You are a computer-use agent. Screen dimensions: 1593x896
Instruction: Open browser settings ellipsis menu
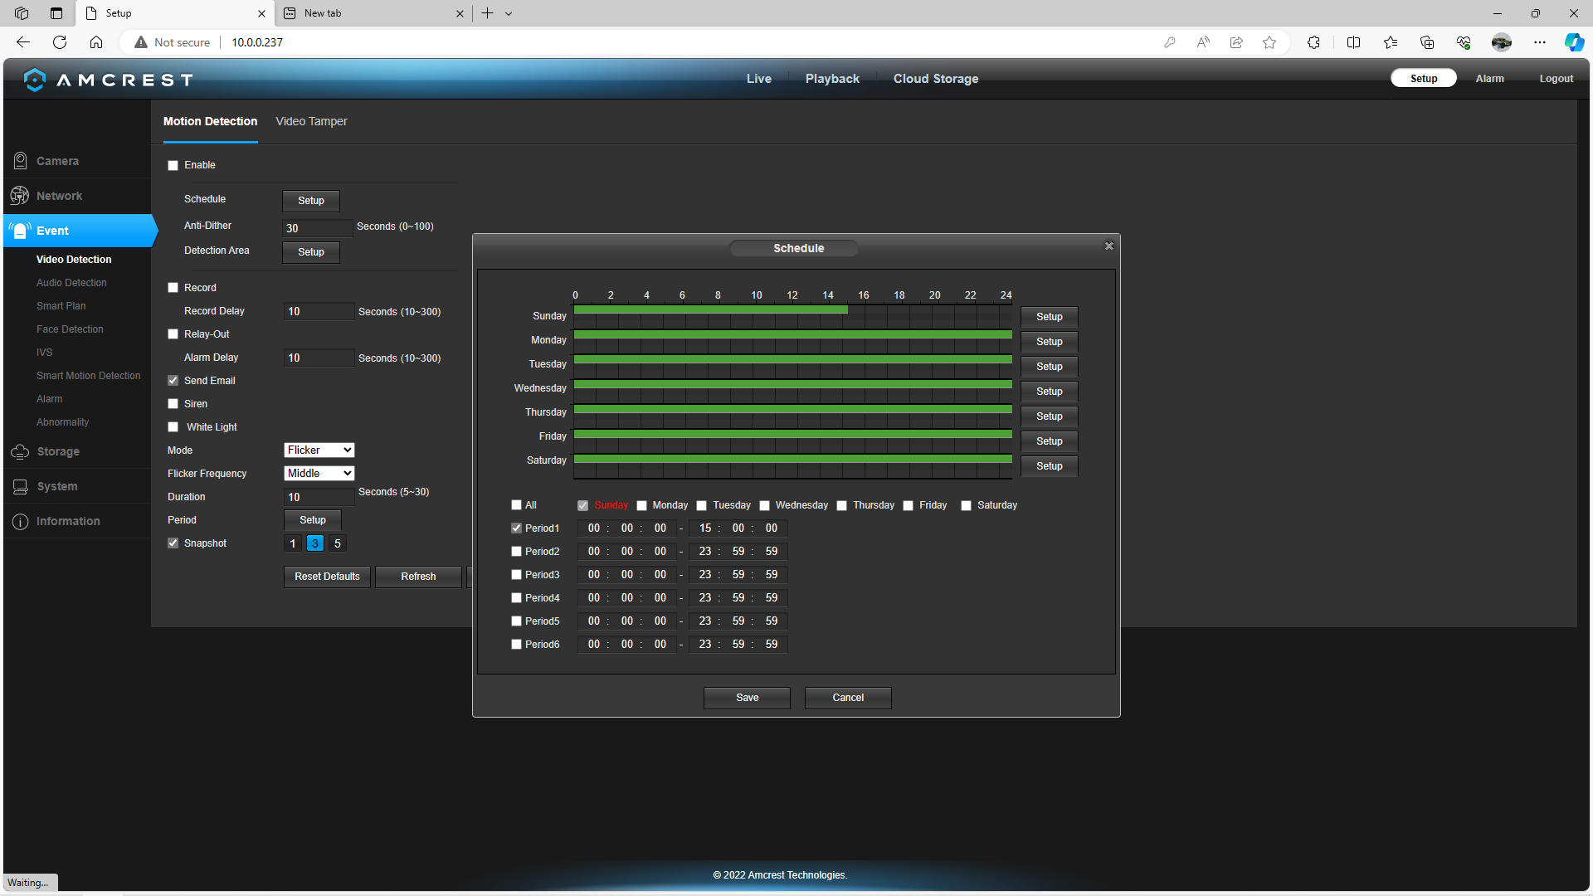coord(1540,42)
